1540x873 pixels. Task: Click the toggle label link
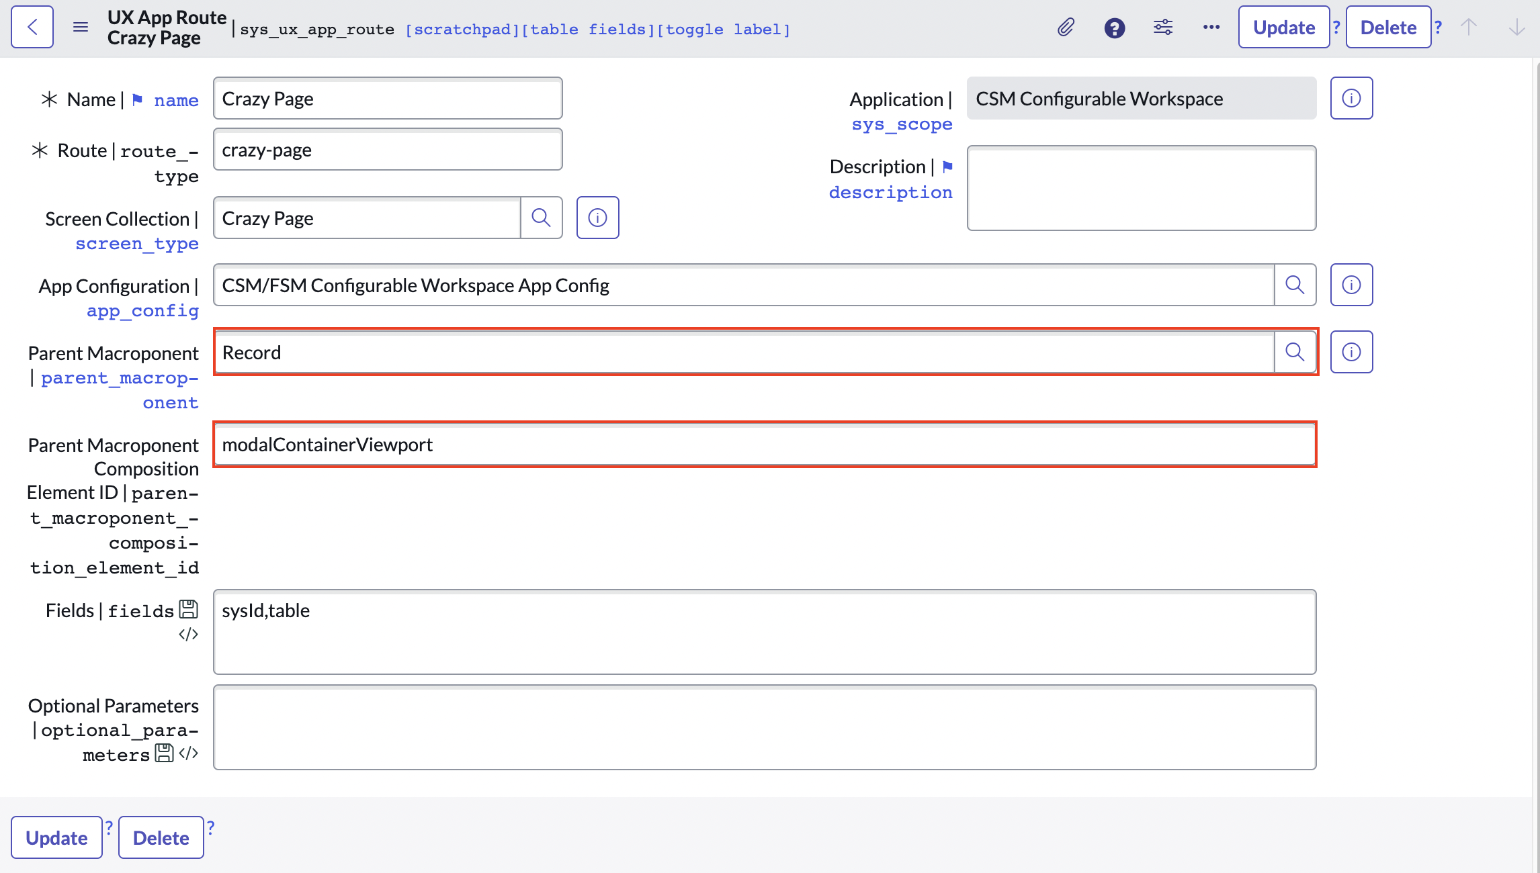click(x=724, y=30)
